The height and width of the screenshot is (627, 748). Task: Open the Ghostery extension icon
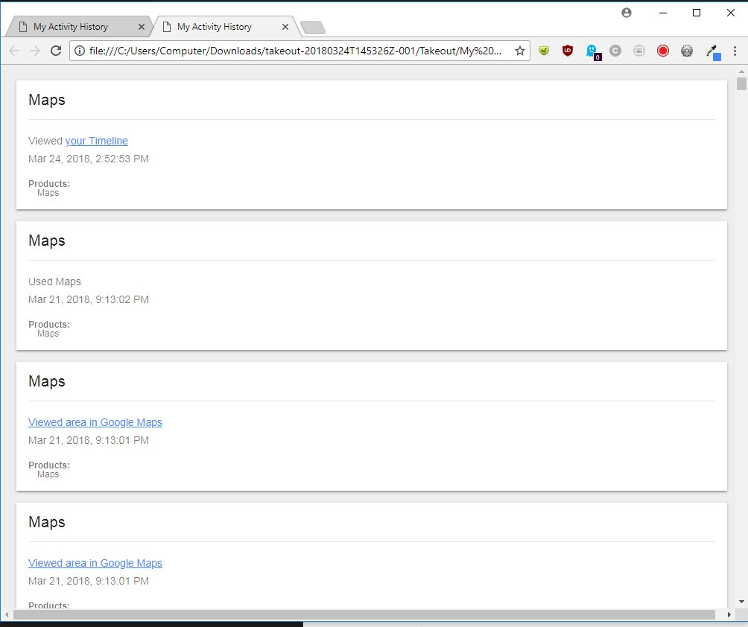click(592, 51)
